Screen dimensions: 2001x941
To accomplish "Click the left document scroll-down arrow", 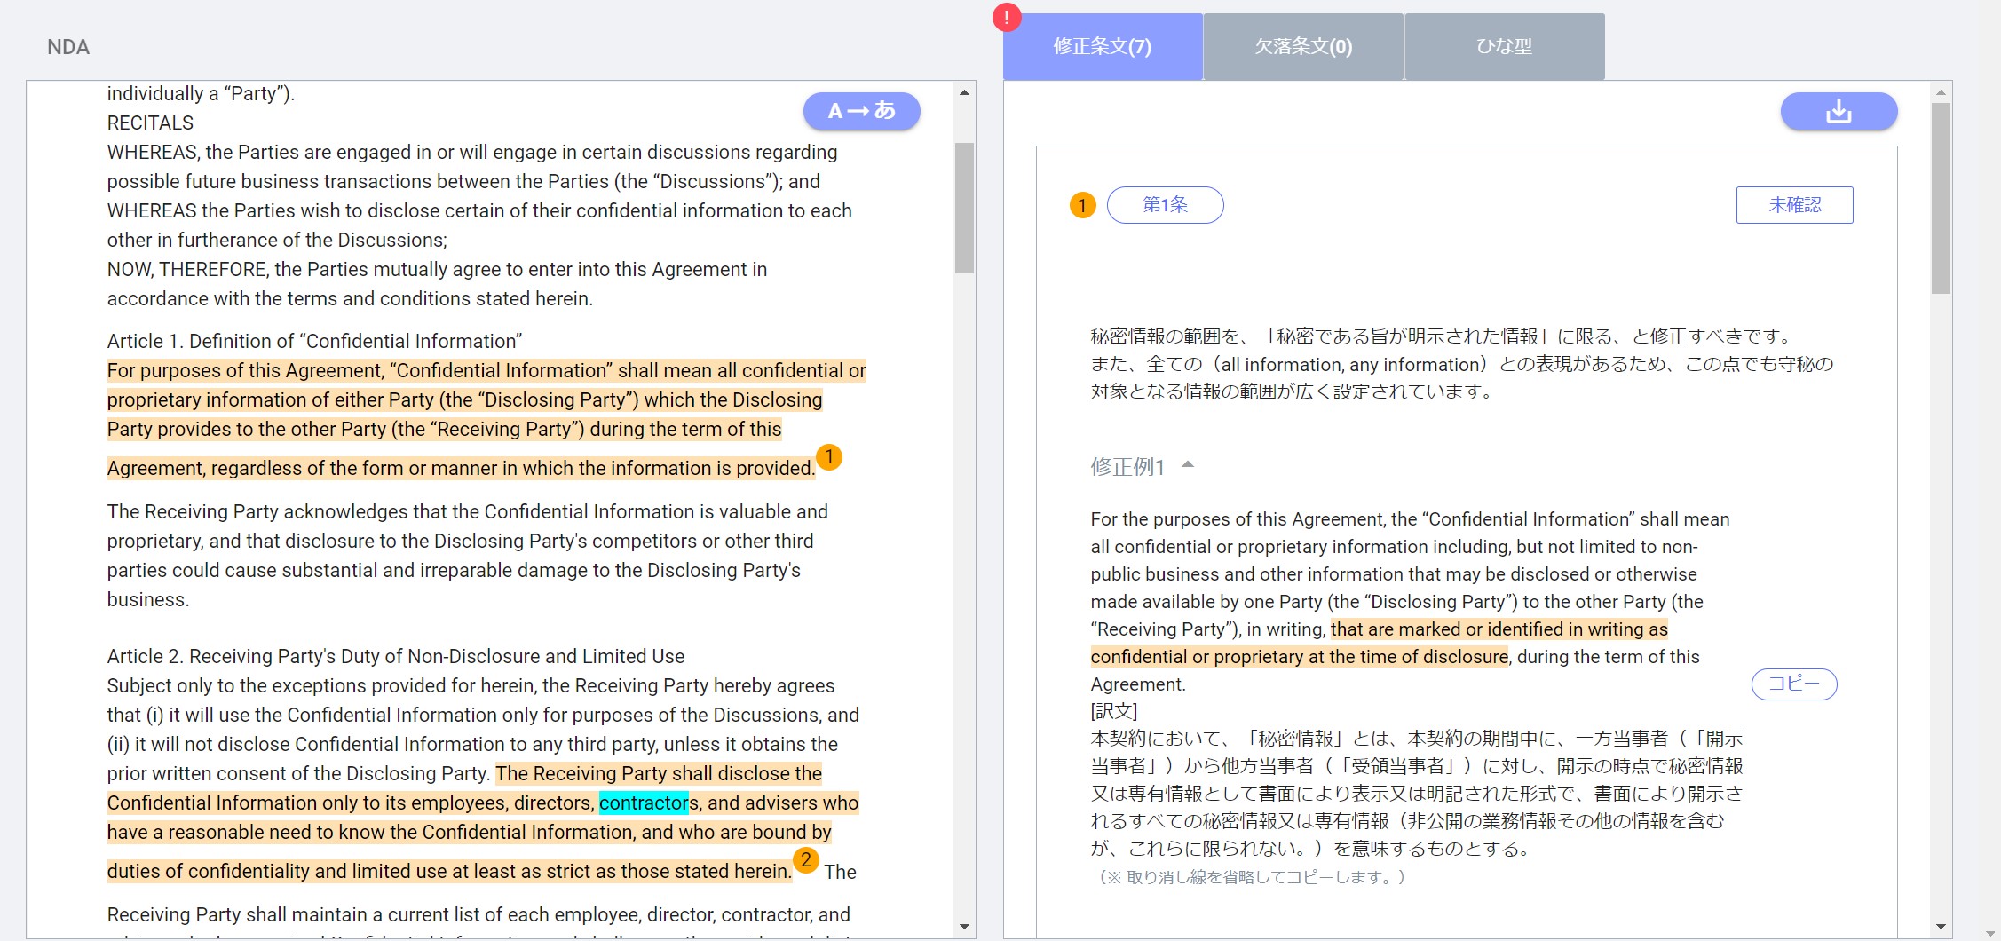I will click(x=964, y=927).
